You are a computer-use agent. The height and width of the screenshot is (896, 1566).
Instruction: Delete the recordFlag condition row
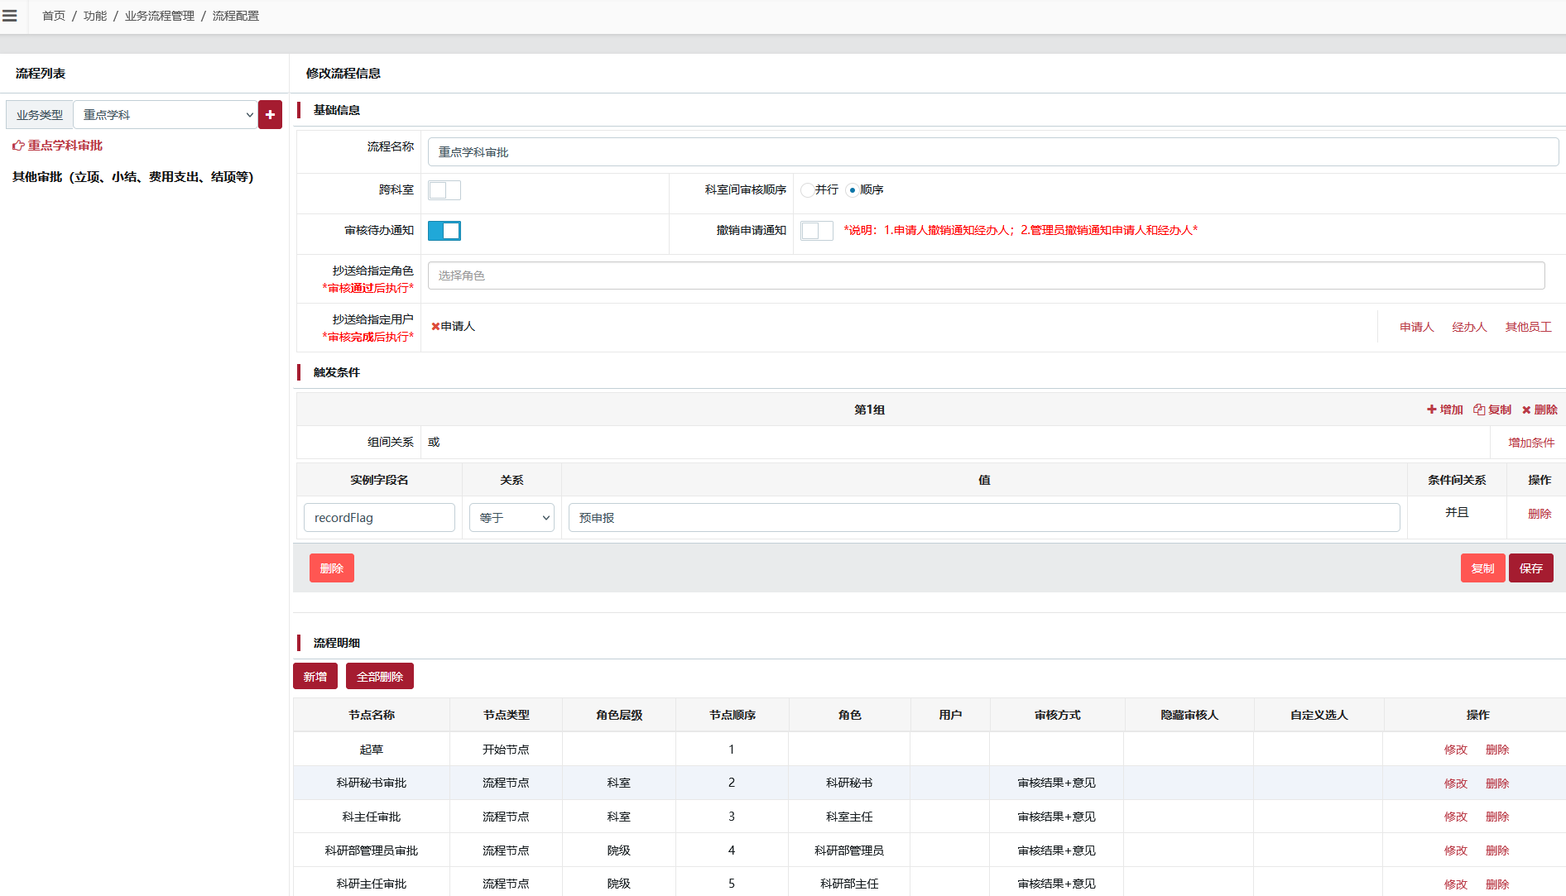tap(1540, 514)
